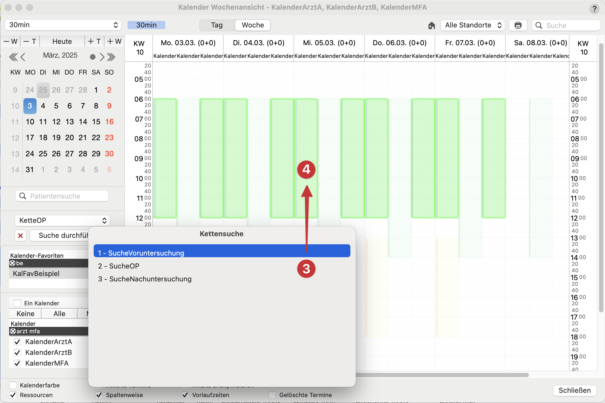Expand the '30min' interval dropdown
This screenshot has height=403, width=605.
coord(62,25)
